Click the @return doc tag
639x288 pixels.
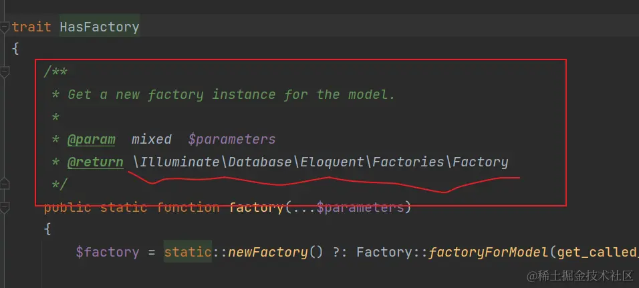(x=96, y=162)
